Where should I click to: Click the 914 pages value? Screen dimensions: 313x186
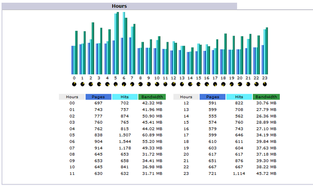[98, 148]
